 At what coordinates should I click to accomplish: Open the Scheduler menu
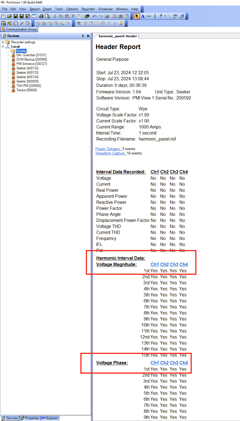106,9
